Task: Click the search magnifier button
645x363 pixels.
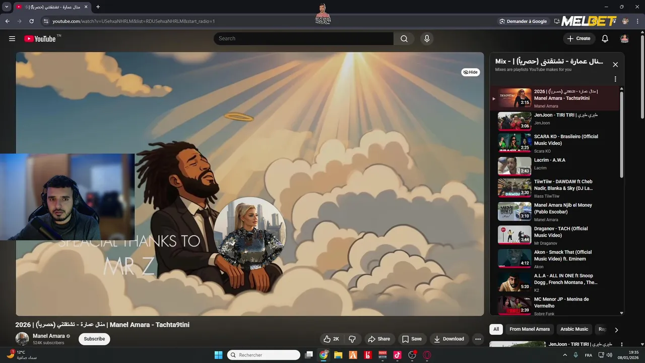Action: [404, 39]
